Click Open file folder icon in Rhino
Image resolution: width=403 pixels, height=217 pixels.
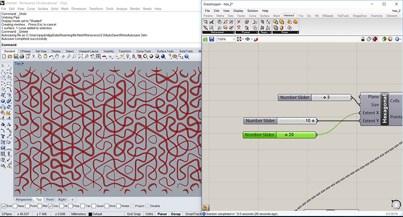pos(10,56)
